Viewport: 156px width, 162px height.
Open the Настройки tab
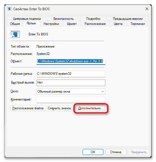click(x=51, y=24)
